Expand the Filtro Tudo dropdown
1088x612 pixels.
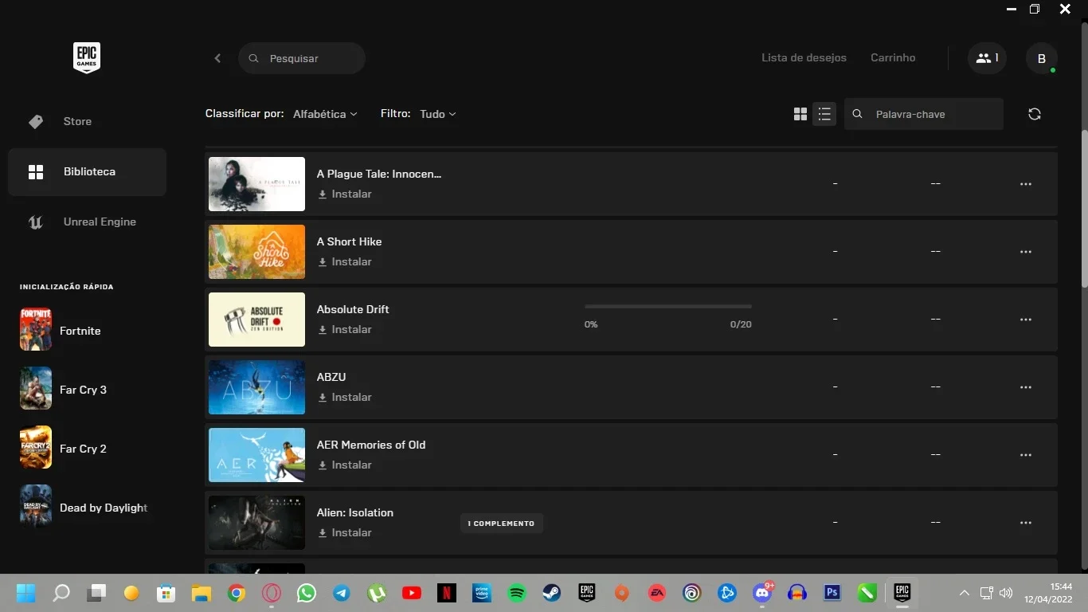437,114
